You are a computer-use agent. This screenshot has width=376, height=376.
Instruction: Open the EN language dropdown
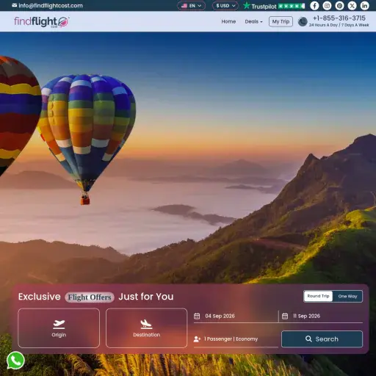pos(192,6)
